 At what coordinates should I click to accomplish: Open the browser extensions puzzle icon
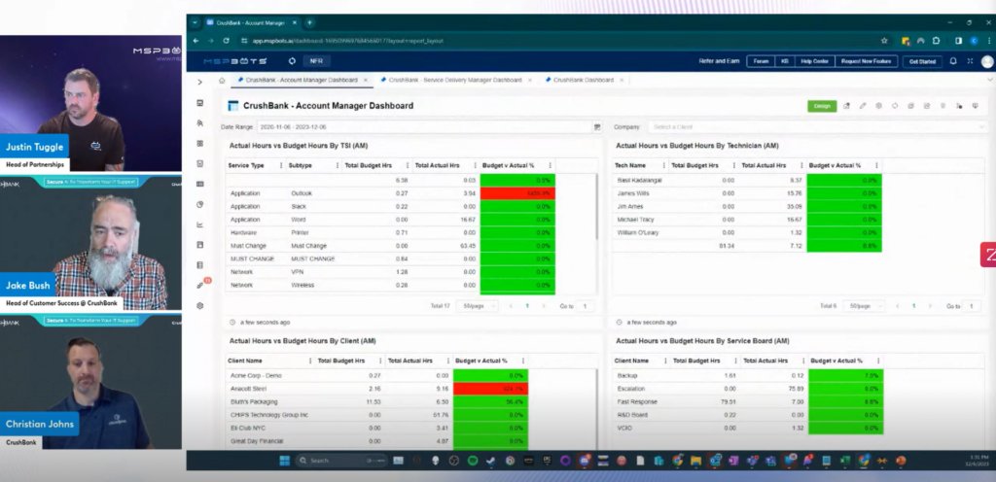[937, 41]
